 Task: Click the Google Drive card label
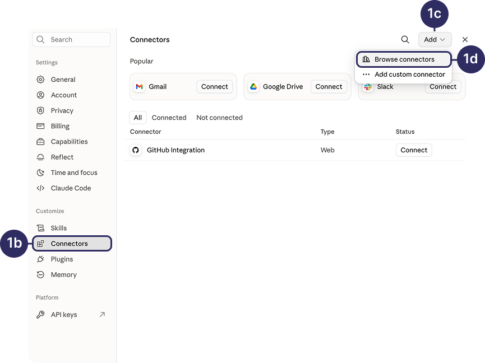click(283, 86)
